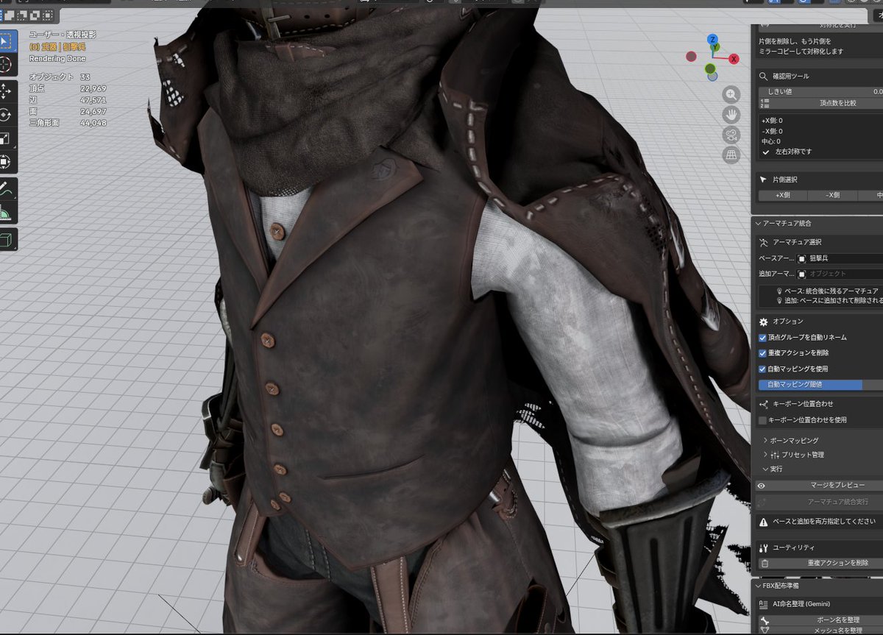This screenshot has height=635, width=883.
Task: Click the warning triangle icon
Action: coord(764,521)
